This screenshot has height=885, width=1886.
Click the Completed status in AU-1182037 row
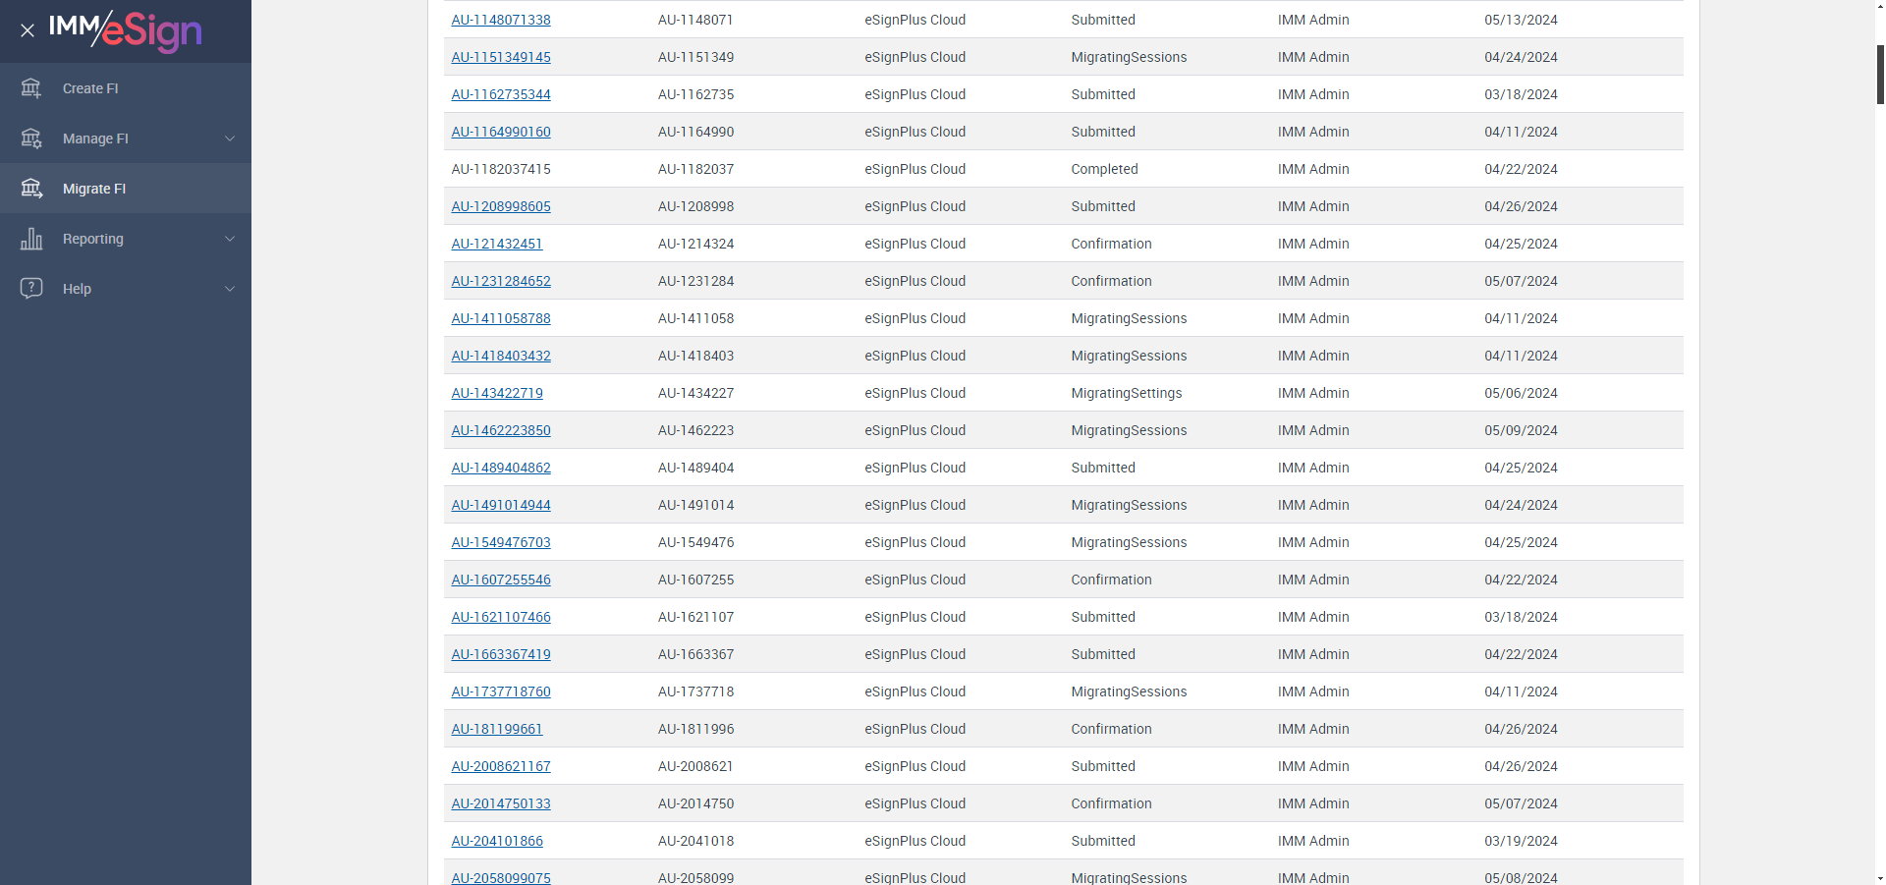(1104, 169)
